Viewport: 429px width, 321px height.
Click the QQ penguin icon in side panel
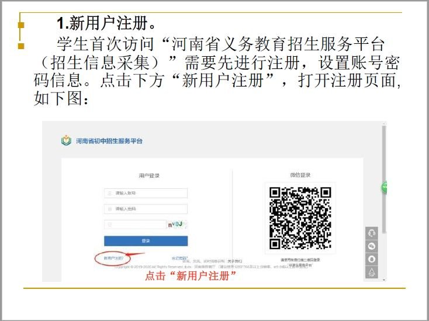372,259
